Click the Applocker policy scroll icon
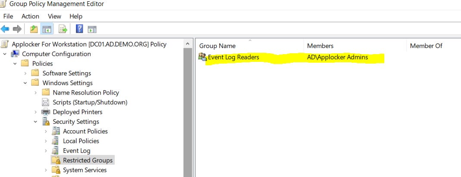The height and width of the screenshot is (177, 461). 4,44
